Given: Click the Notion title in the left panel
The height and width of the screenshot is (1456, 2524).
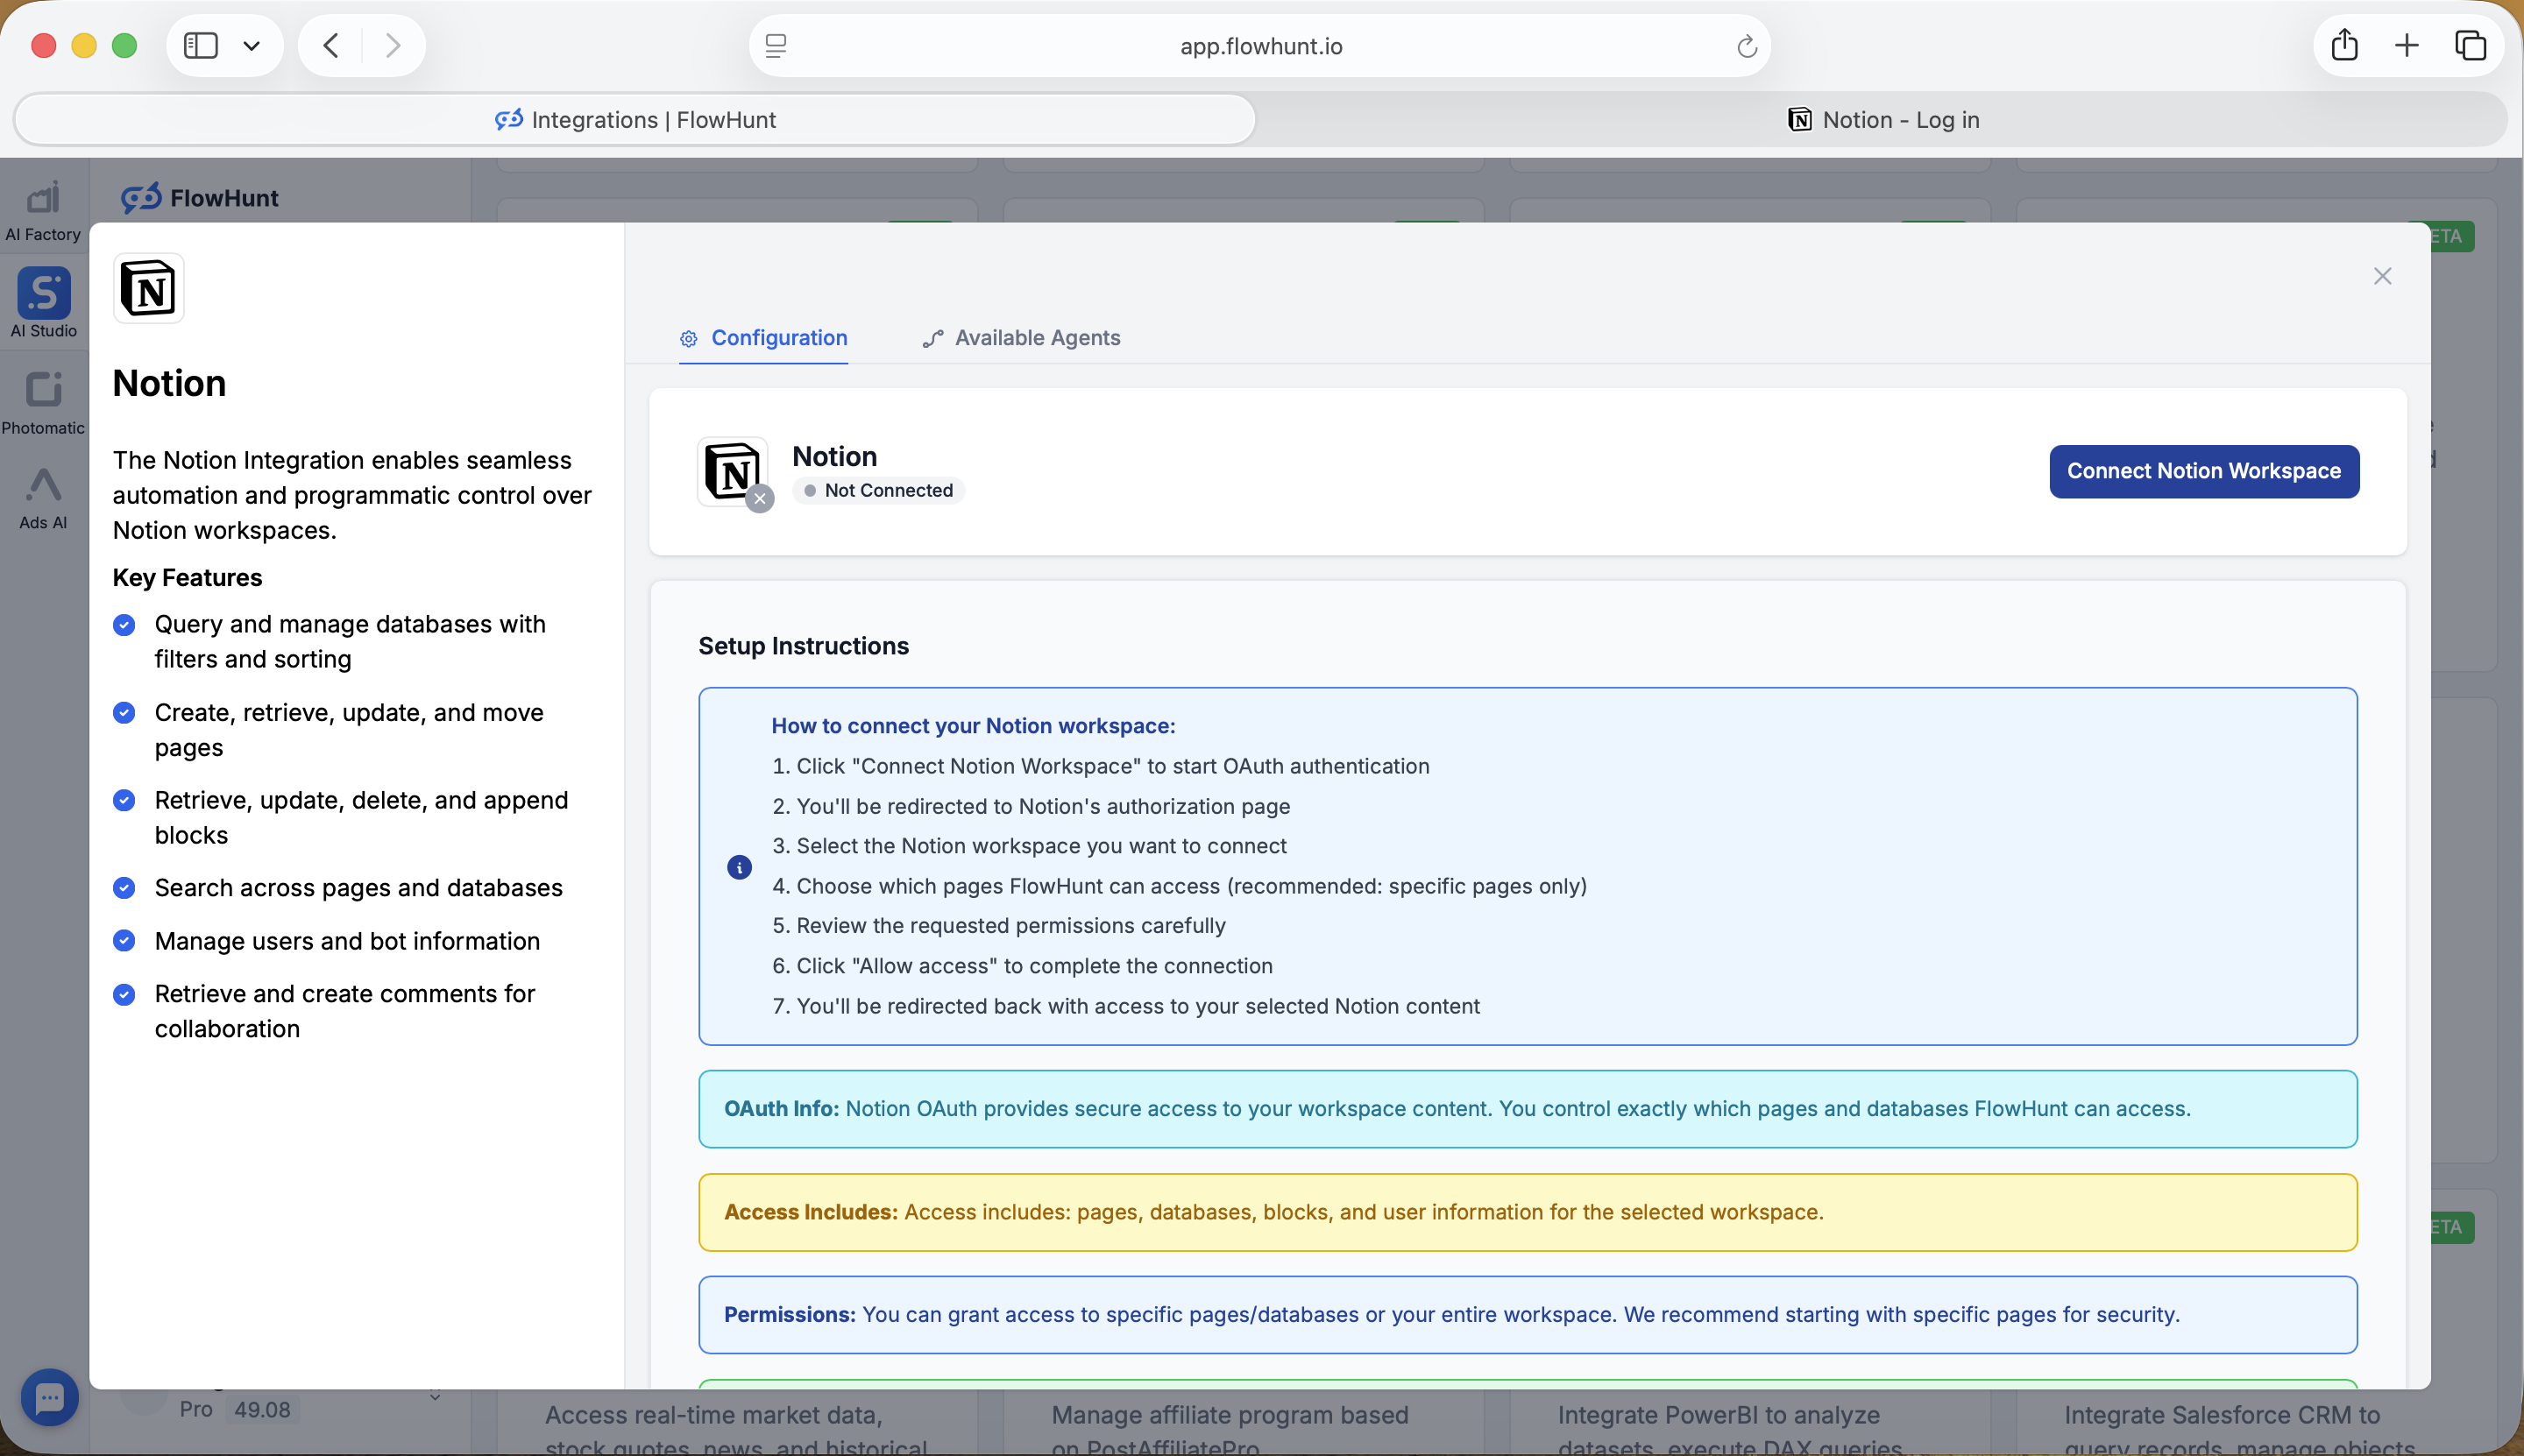Looking at the screenshot, I should click(169, 383).
